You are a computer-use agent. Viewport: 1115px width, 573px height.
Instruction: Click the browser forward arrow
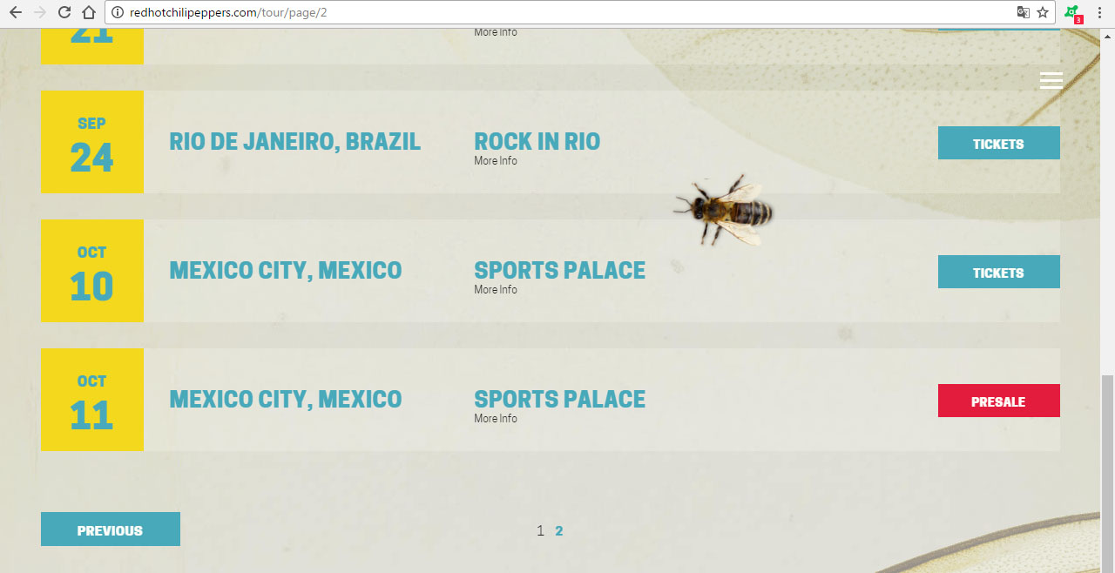point(39,12)
